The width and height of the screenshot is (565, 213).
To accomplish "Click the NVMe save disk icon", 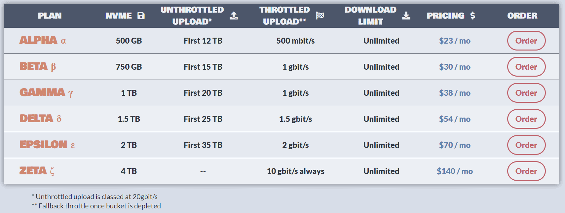I will (141, 16).
